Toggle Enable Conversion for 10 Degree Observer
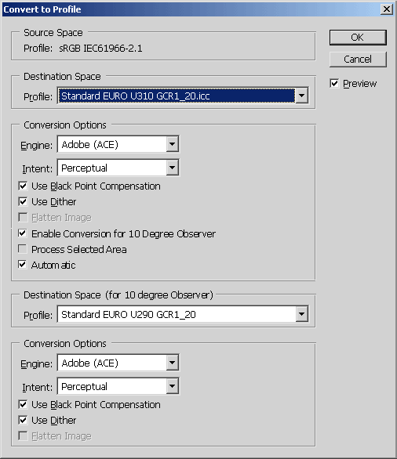The image size is (397, 459). tap(23, 233)
